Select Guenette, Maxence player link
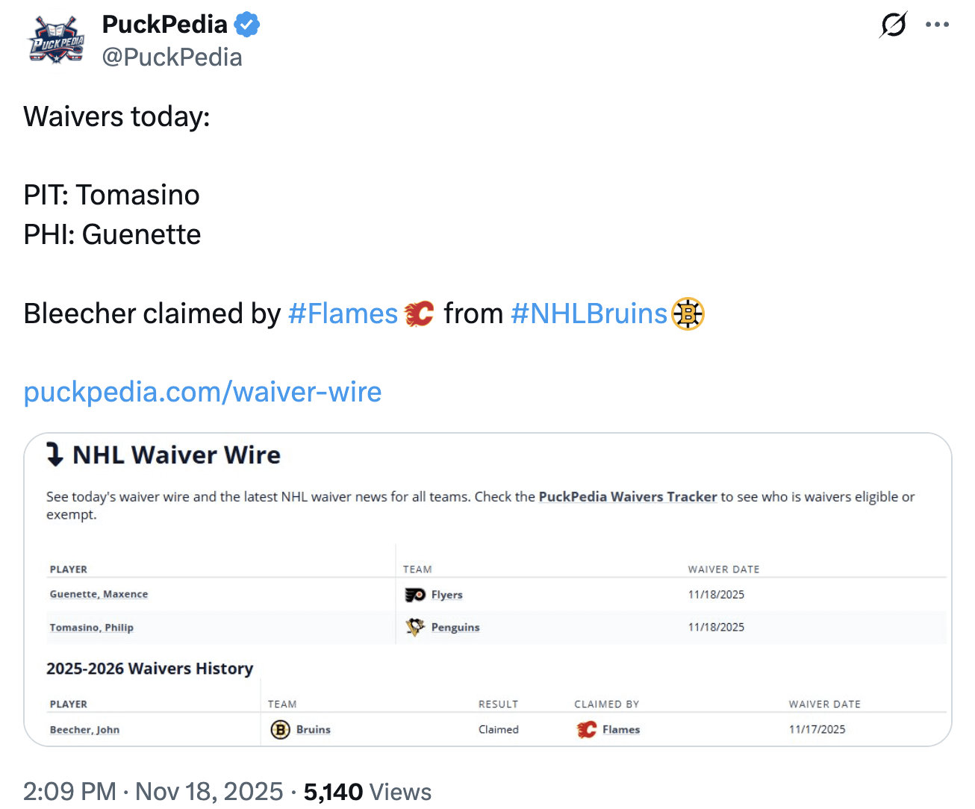The image size is (975, 809). coord(99,594)
